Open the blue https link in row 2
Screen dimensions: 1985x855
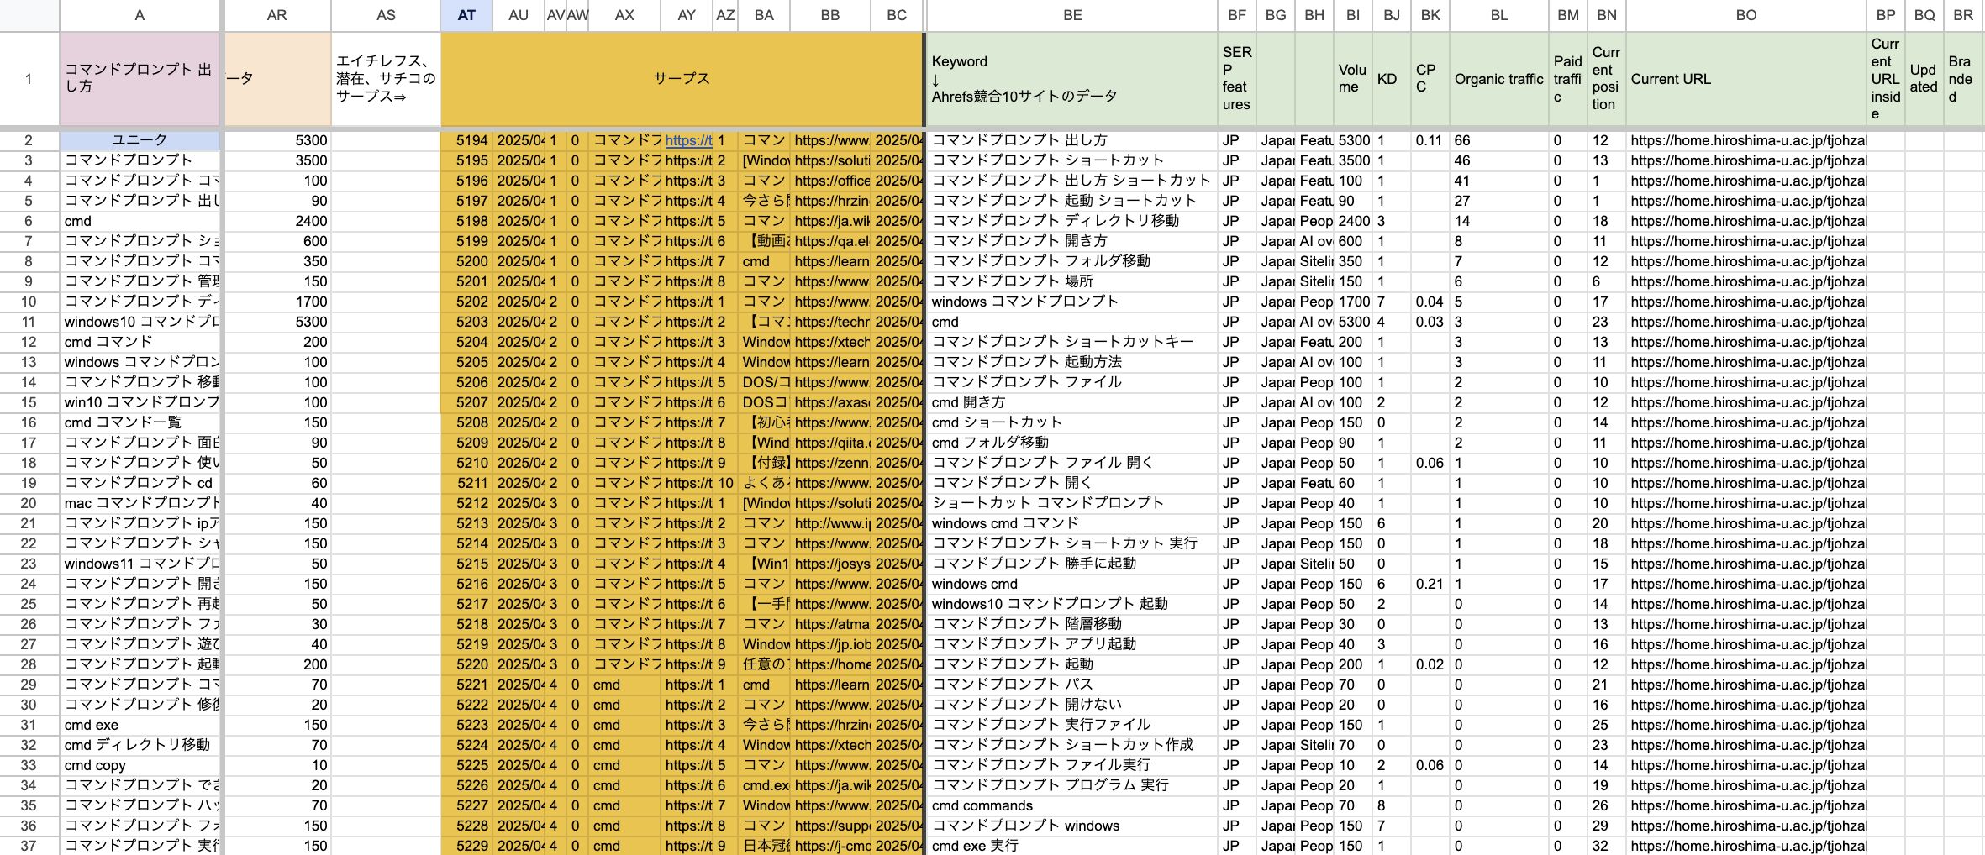tap(688, 140)
